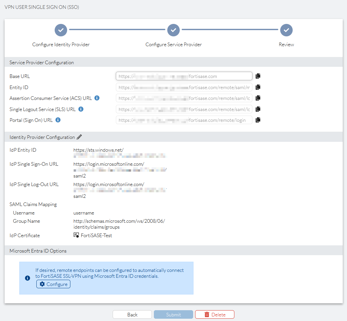The height and width of the screenshot is (321, 347).
Task: Click inside the Base URL input field
Action: (183, 76)
